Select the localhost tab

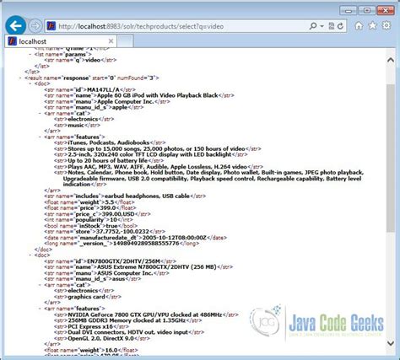point(61,41)
